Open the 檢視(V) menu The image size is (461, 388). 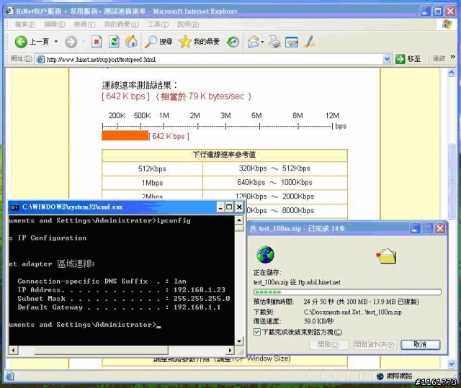pos(84,24)
